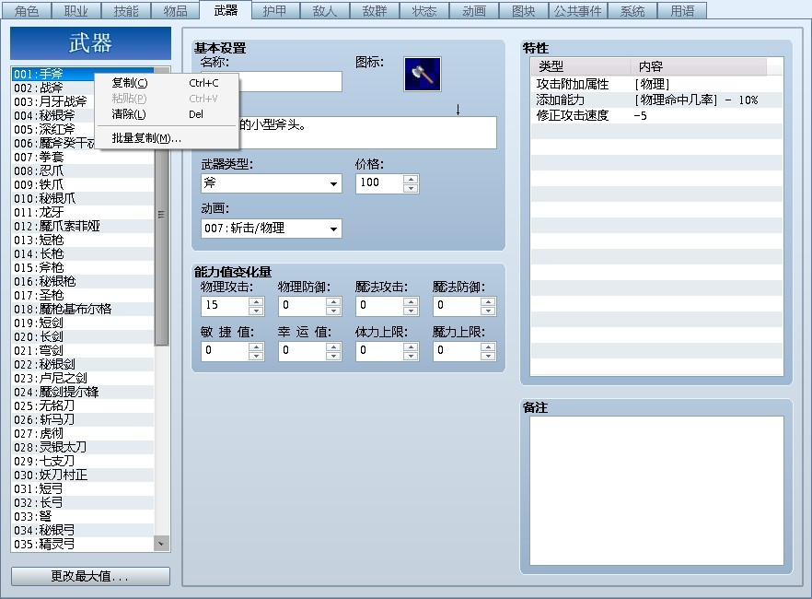
Task: Select weapon 002:战斧 in the list
Action: pos(37,89)
